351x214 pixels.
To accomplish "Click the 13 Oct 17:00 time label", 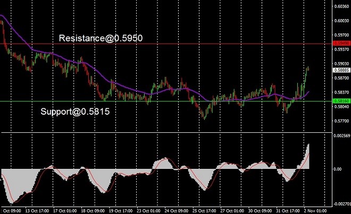I will click(x=37, y=211).
